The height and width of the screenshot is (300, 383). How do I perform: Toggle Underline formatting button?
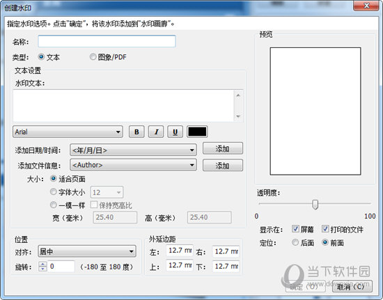[x=175, y=132]
